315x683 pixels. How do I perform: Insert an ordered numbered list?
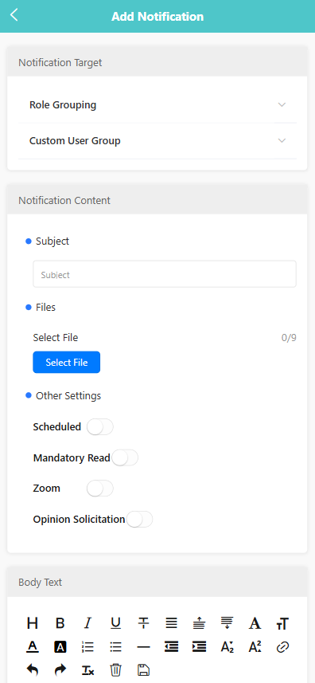[x=87, y=647]
